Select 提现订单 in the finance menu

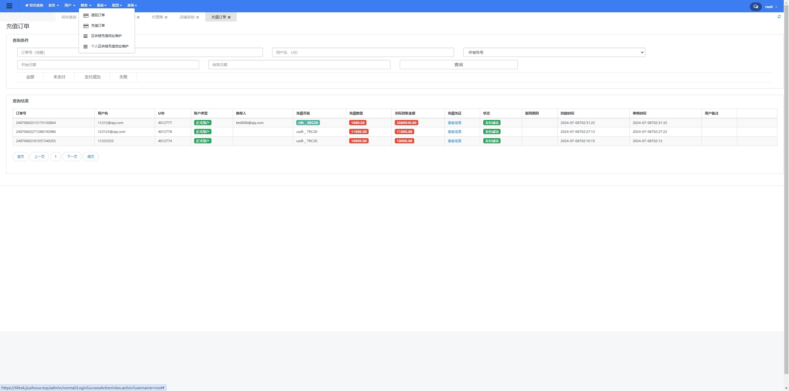[x=98, y=15]
